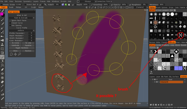Select the curve stroke tool in left toolbar

(x=2, y=57)
